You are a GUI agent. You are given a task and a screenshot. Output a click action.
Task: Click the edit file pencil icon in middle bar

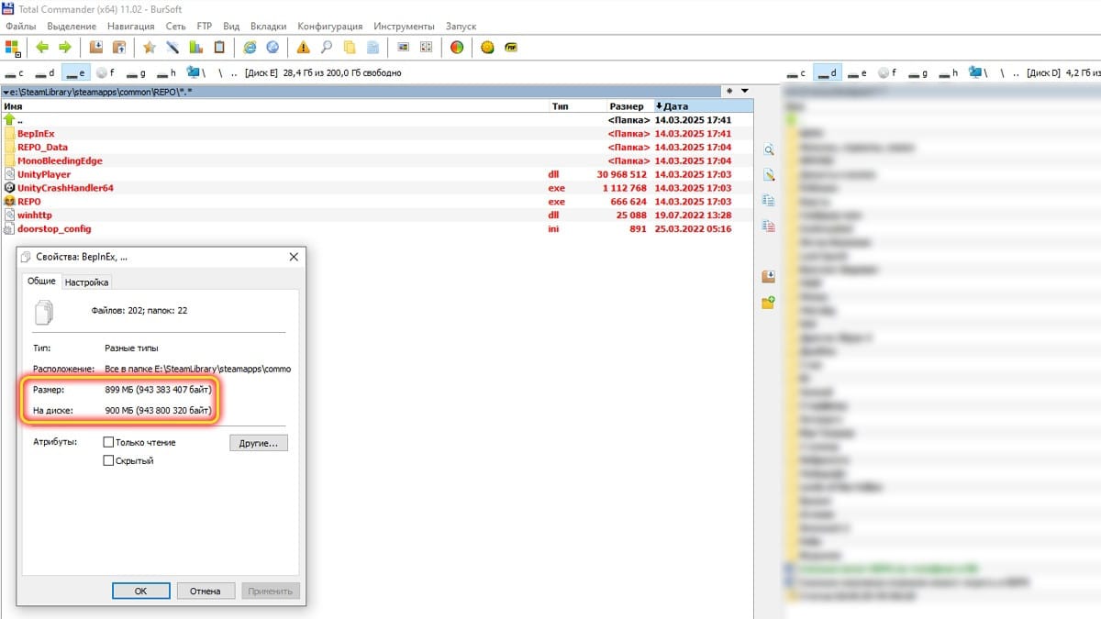click(769, 174)
